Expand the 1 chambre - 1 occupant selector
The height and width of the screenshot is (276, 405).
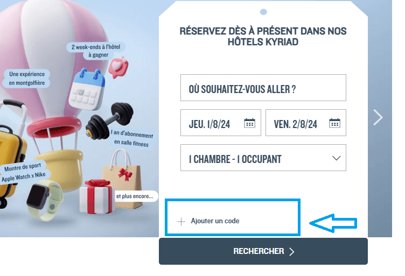[x=263, y=158]
